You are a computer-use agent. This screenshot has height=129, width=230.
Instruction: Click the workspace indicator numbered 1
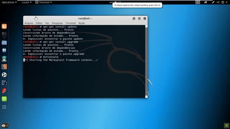[x=198, y=2]
